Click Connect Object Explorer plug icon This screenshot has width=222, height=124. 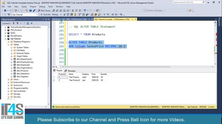coord(14,23)
